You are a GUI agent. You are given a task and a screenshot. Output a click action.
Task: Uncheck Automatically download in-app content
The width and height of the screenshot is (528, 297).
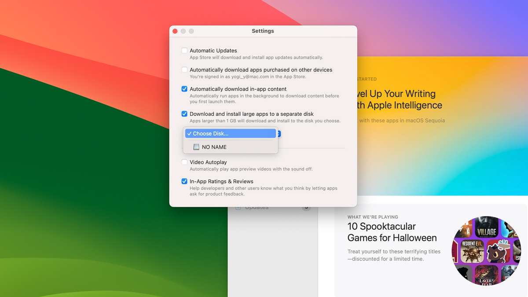click(184, 89)
